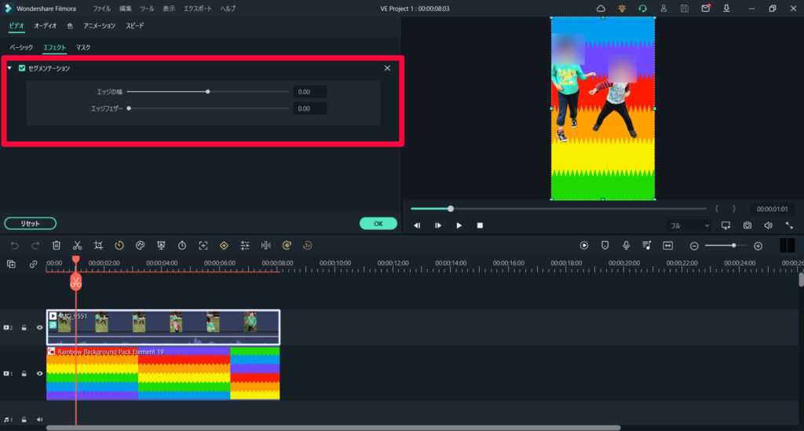Select the crop tool in timeline toolbar

(98, 245)
